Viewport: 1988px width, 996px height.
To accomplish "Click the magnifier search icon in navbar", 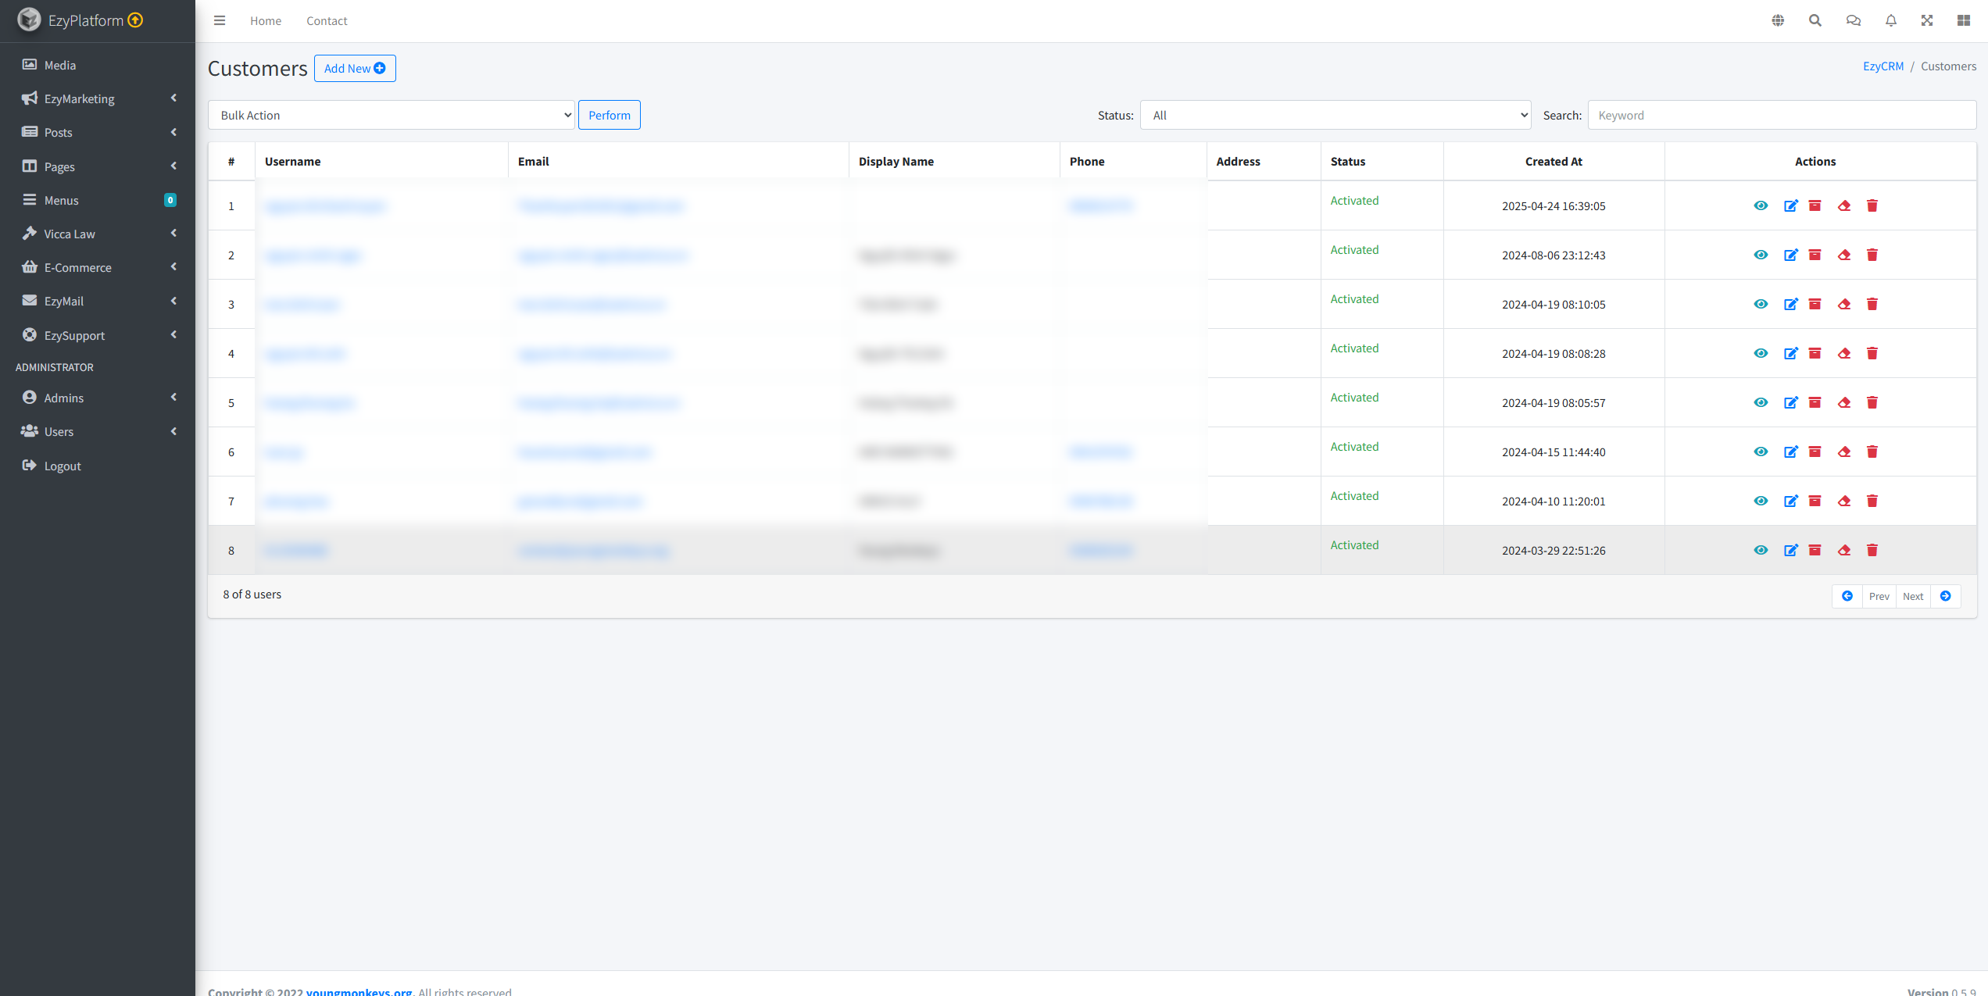I will point(1815,21).
